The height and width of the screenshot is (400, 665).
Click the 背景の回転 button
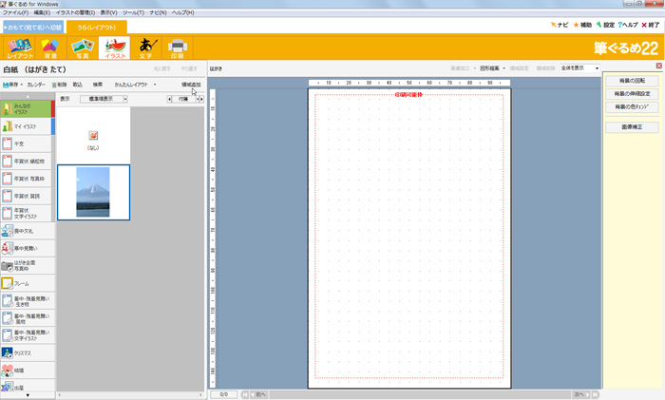coord(632,81)
